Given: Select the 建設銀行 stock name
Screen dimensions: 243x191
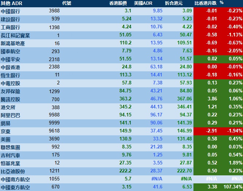Looking at the screenshot, I should point(11,19).
